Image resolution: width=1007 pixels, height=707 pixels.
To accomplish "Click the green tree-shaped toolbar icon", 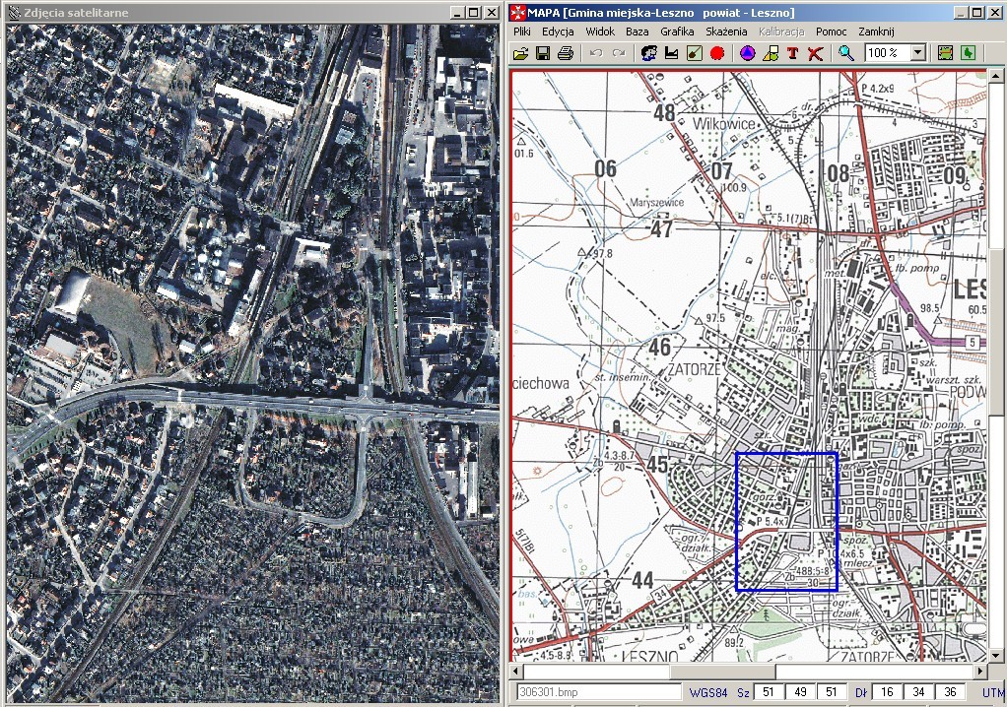I will click(968, 53).
